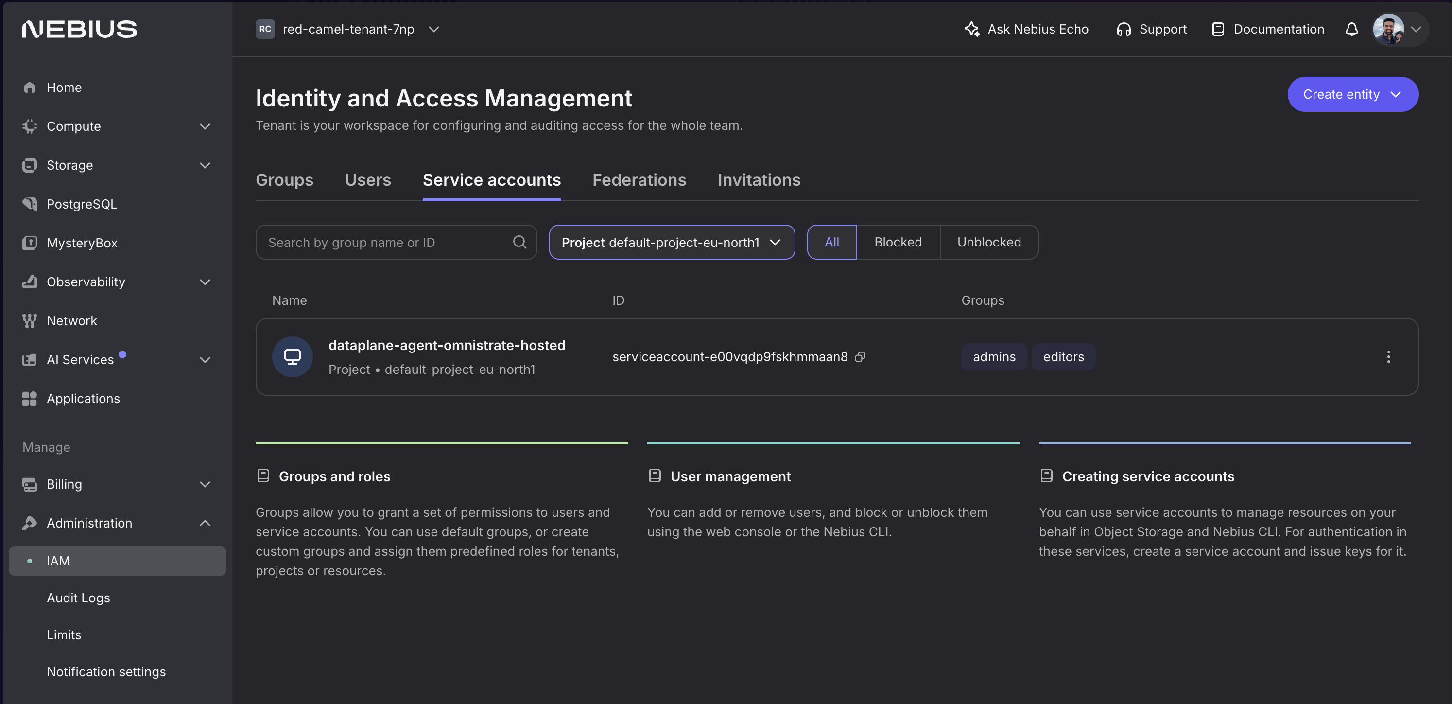
Task: Copy the service account ID
Action: pyautogui.click(x=860, y=356)
